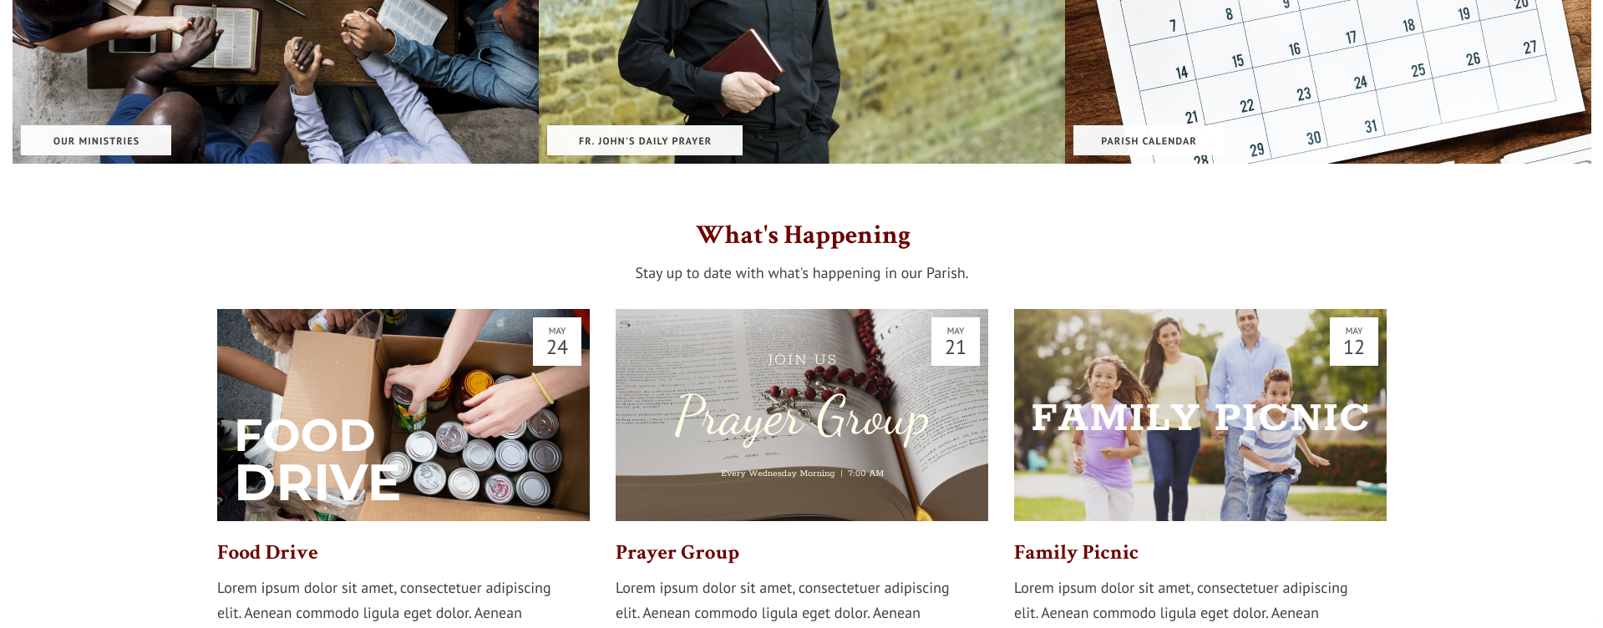Click the Food Drive description text
Image resolution: width=1603 pixels, height=628 pixels.
pos(384,600)
